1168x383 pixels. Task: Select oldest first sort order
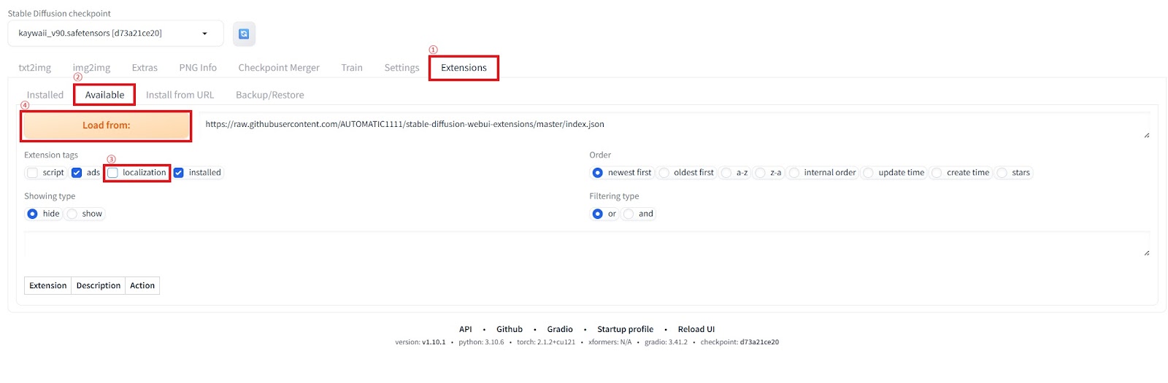664,173
